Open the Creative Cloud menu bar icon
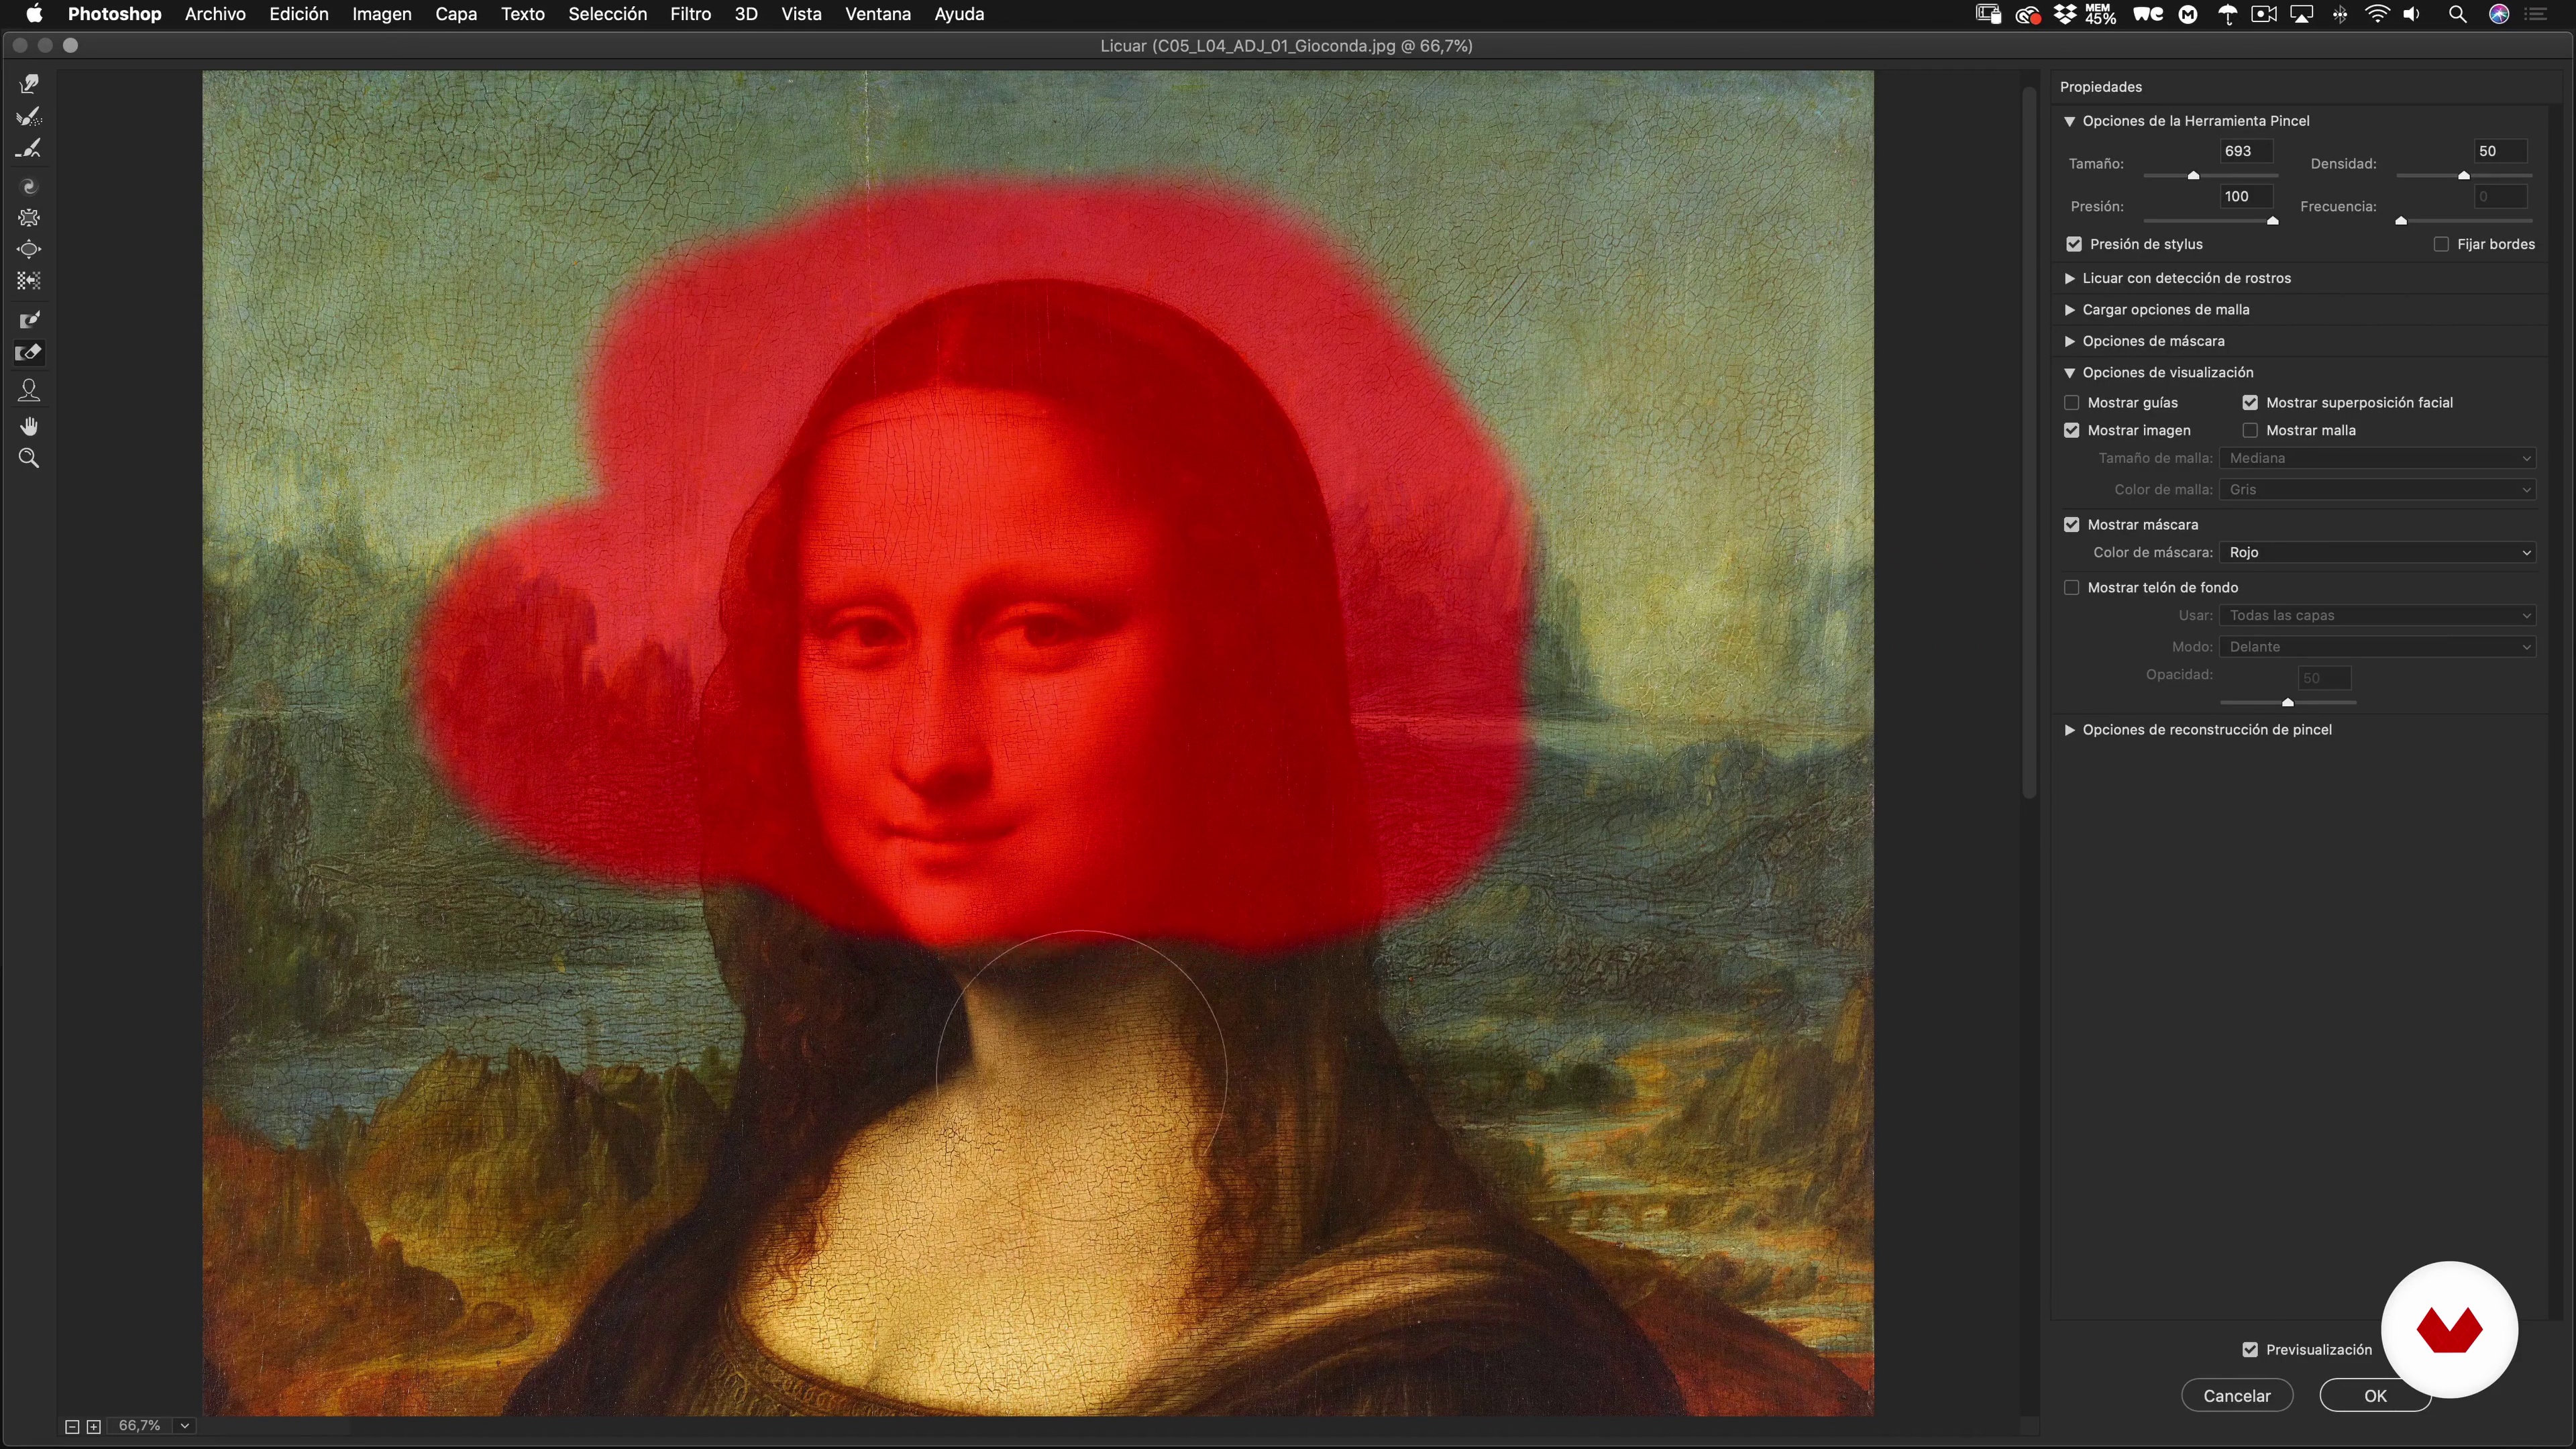Image resolution: width=2576 pixels, height=1449 pixels. 2027,14
